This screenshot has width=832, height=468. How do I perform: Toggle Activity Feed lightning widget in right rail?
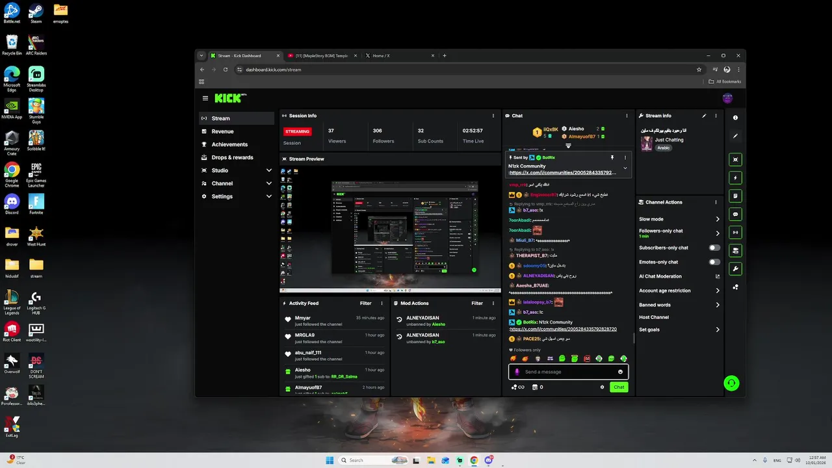[x=736, y=177]
